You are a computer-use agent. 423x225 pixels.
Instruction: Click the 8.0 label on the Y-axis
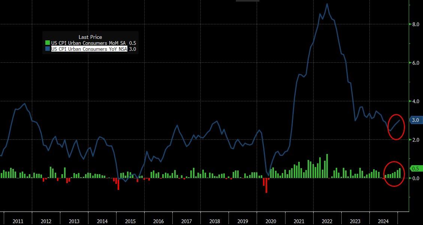(x=415, y=24)
